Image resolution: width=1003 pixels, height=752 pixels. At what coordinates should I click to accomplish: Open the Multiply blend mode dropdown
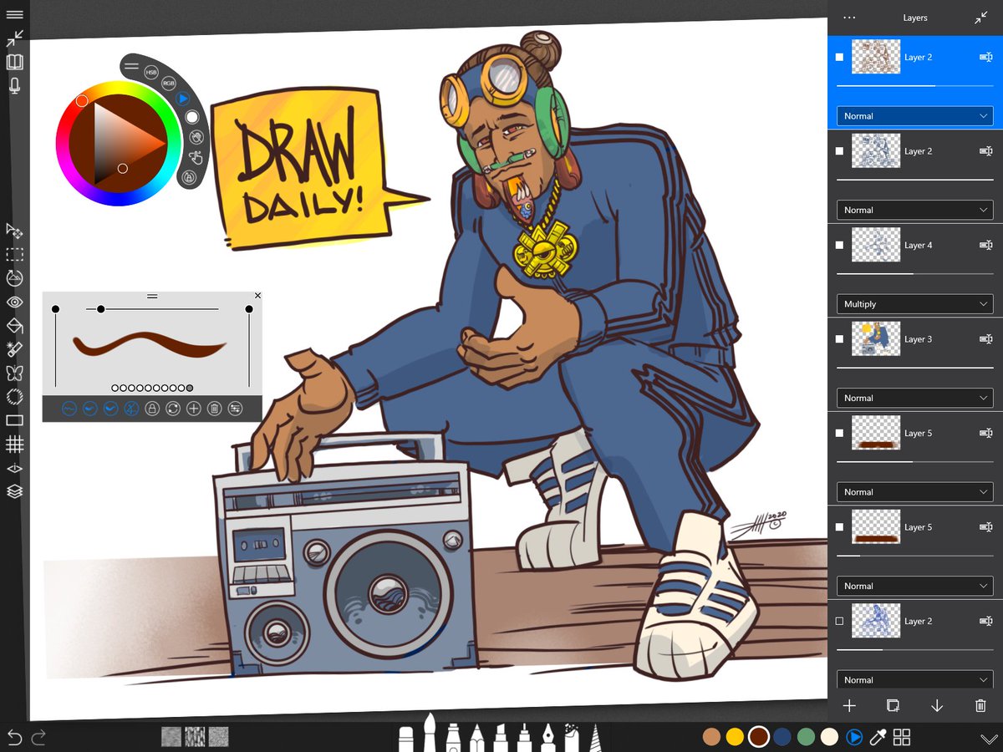915,304
